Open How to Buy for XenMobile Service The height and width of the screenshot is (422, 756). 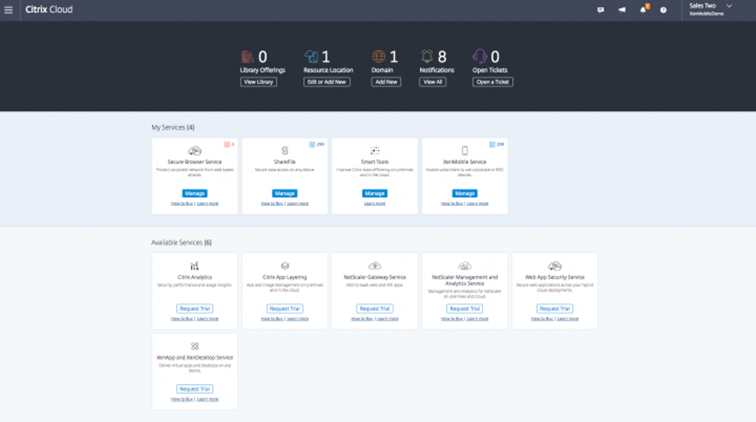452,204
